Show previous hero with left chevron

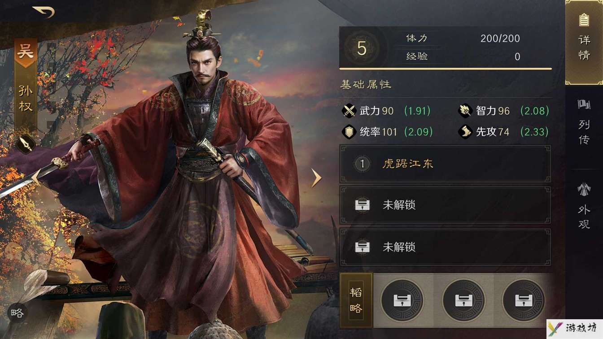tap(35, 178)
